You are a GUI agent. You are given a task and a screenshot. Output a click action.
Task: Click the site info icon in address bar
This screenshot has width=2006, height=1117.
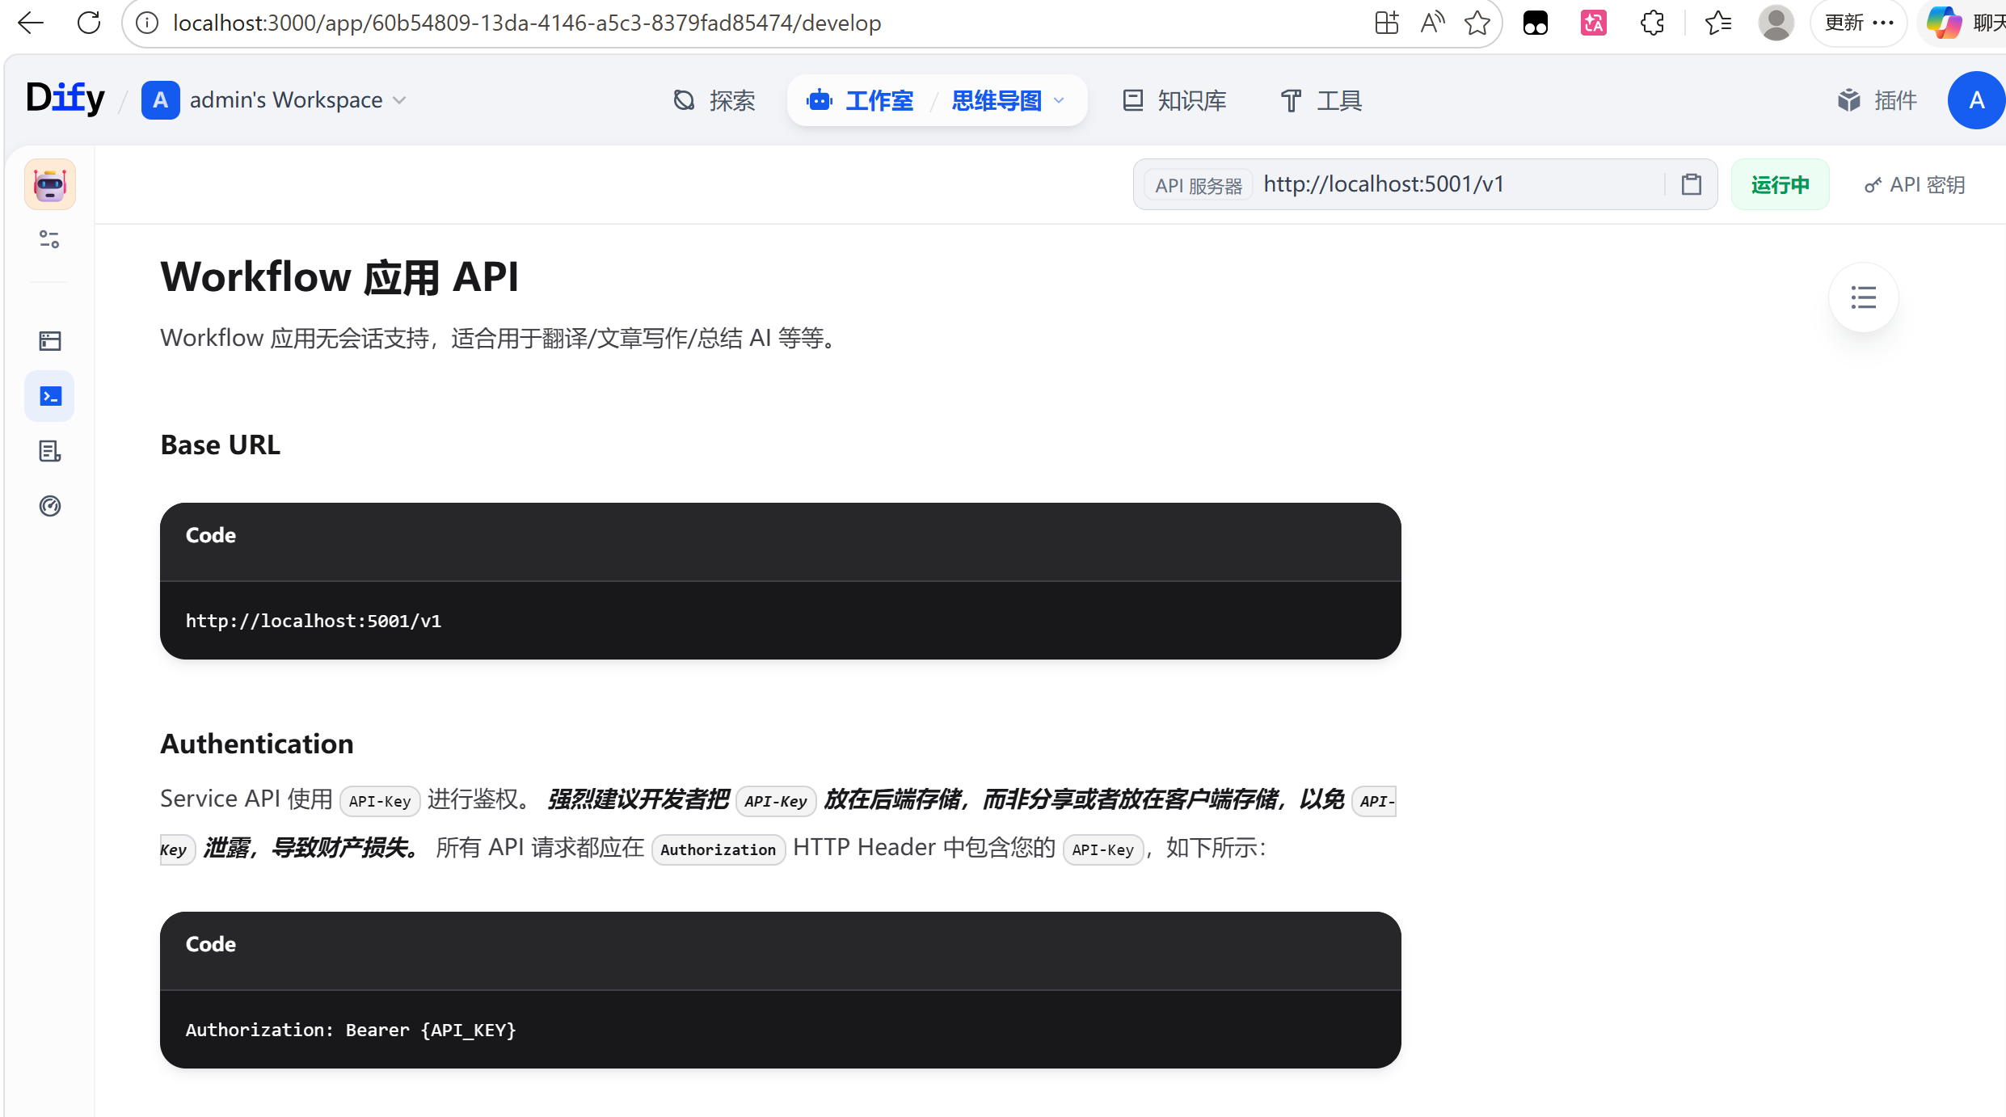[147, 23]
